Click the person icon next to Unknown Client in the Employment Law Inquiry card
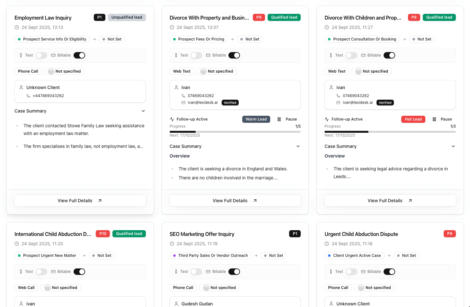 point(21,87)
